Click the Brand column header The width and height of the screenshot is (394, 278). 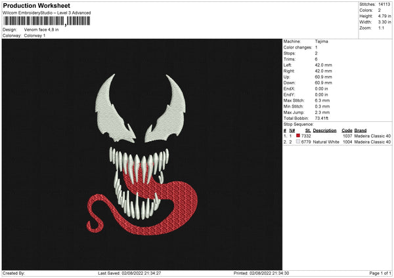(x=361, y=130)
